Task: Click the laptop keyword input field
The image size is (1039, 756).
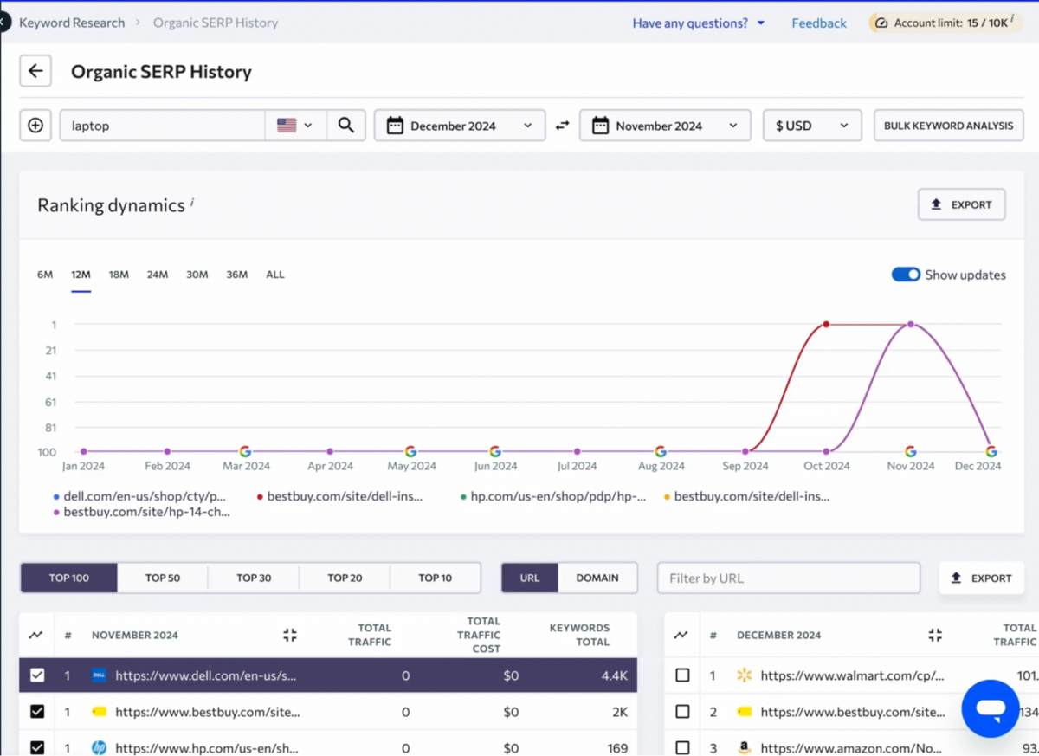Action: click(162, 126)
